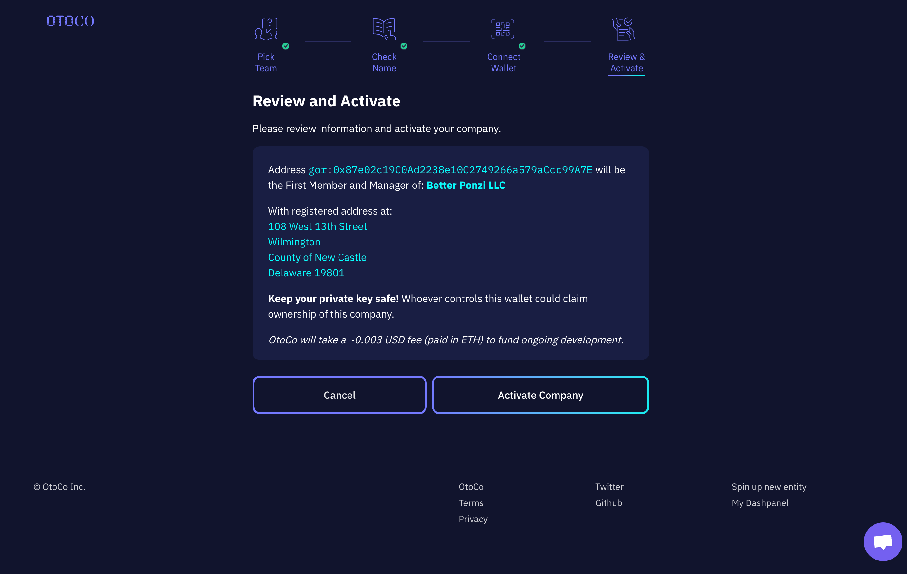This screenshot has width=907, height=574.
Task: Select the Review & Activate step label
Action: coord(626,62)
